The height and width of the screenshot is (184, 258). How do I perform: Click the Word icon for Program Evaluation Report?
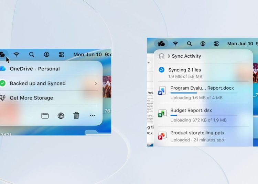tap(162, 91)
